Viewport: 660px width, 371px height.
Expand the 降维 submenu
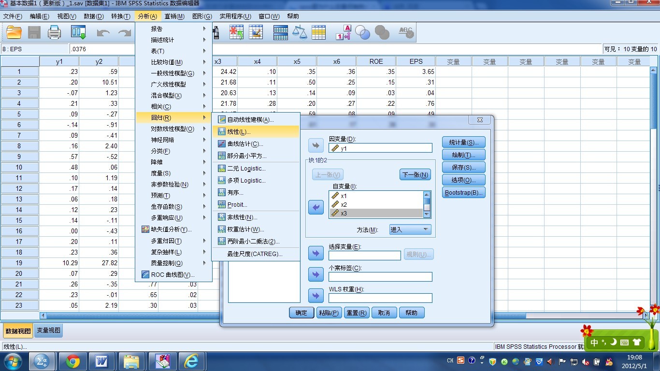[x=173, y=162]
